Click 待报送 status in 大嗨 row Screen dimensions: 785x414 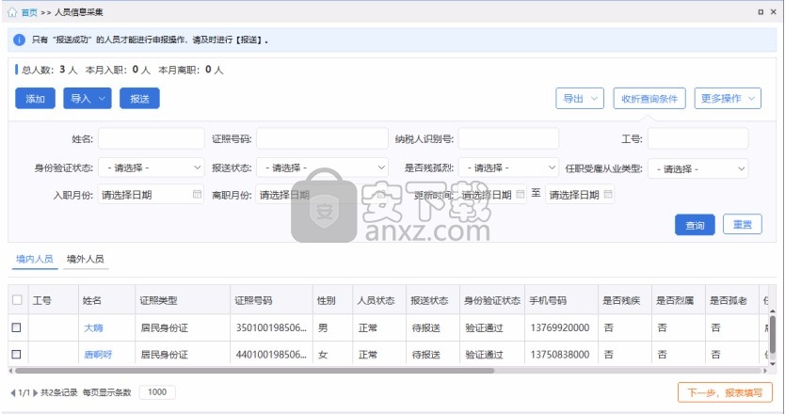426,327
